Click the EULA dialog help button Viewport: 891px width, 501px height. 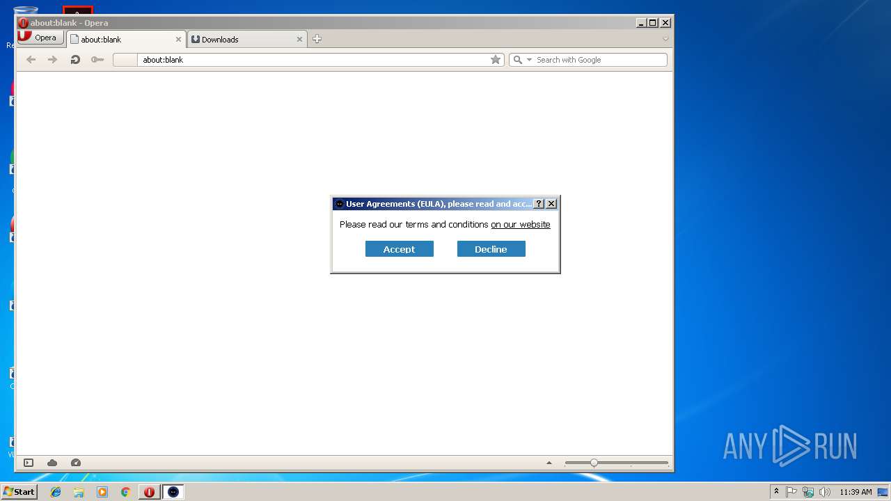click(x=539, y=204)
